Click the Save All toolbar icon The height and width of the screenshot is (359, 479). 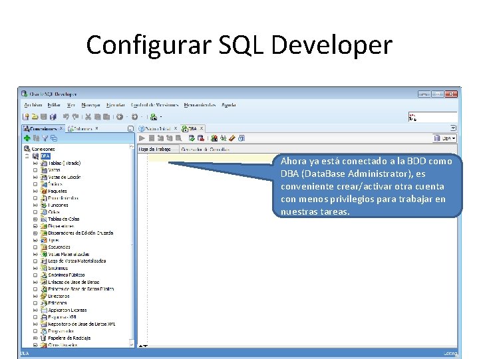tap(53, 116)
